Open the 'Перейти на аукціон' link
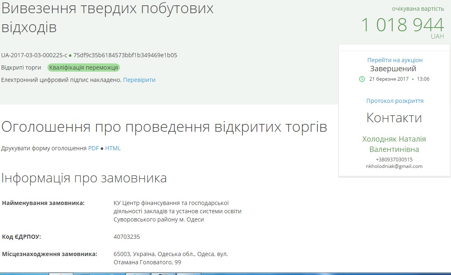 395,60
